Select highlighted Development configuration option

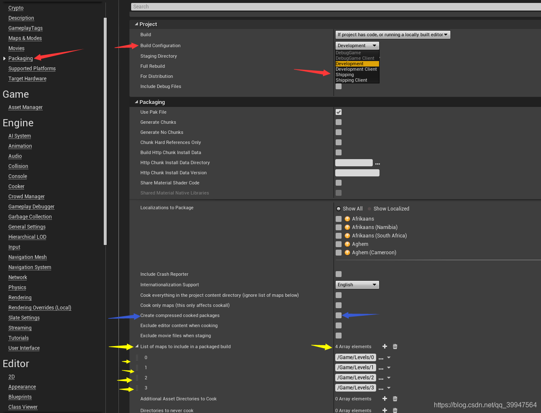click(x=357, y=64)
